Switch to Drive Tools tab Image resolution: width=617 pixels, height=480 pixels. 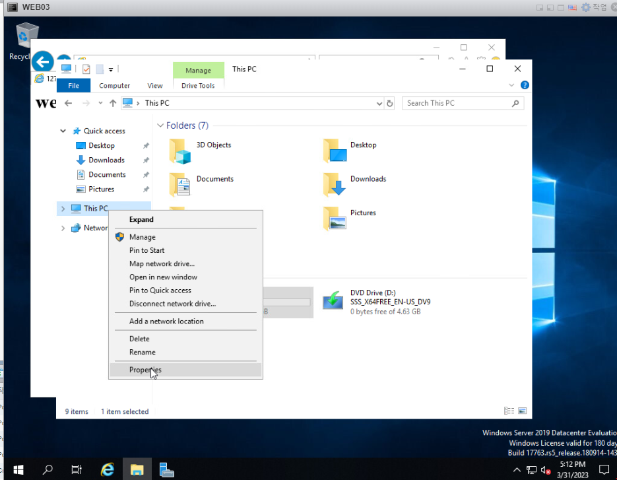(x=198, y=85)
